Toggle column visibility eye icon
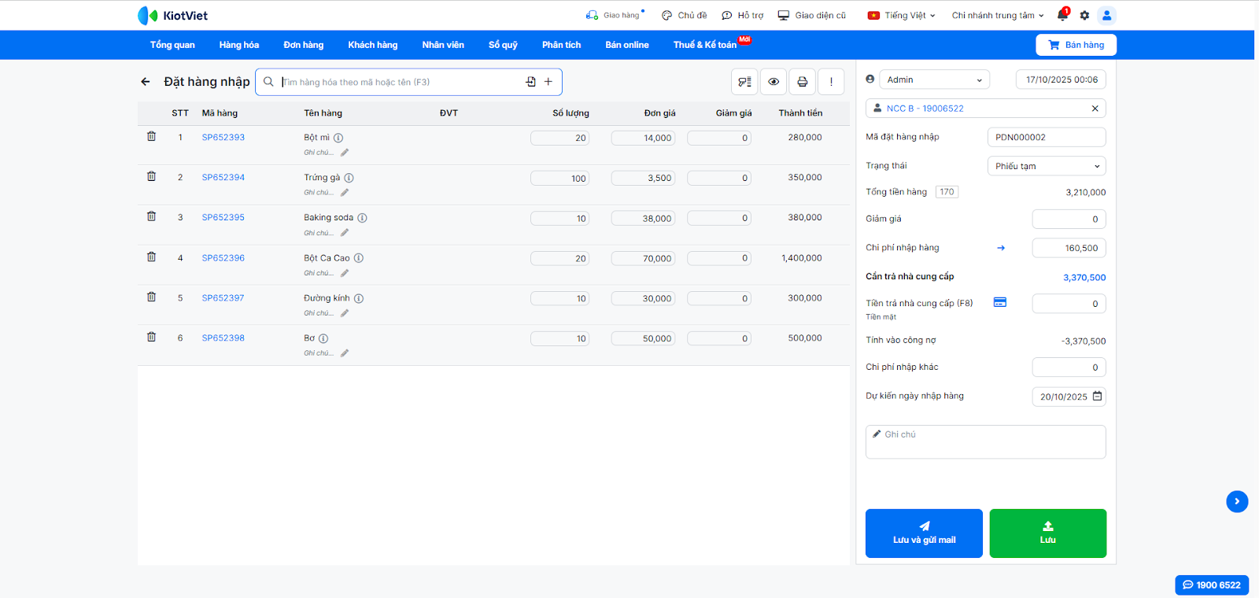This screenshot has width=1259, height=598. [x=773, y=82]
